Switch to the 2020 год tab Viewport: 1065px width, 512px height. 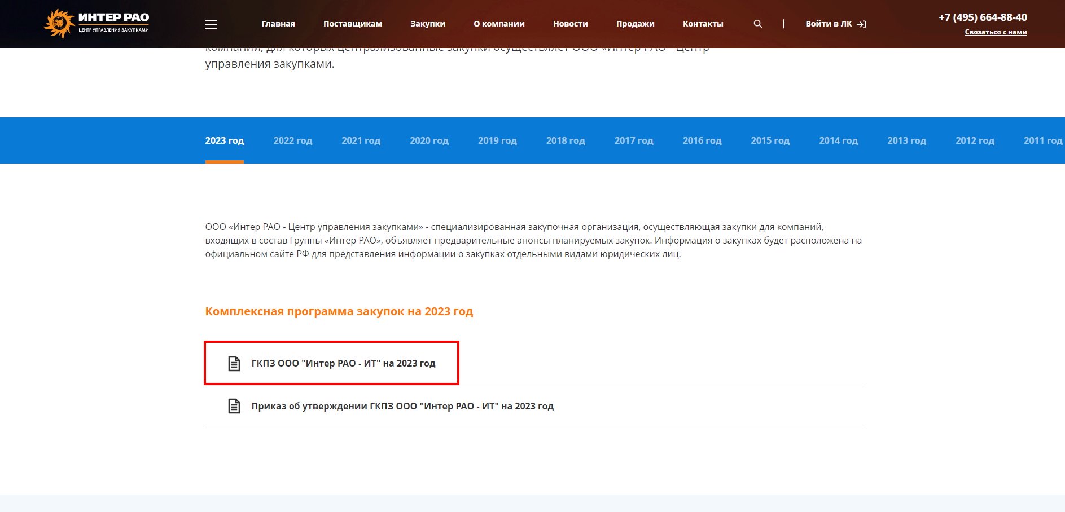coord(429,140)
